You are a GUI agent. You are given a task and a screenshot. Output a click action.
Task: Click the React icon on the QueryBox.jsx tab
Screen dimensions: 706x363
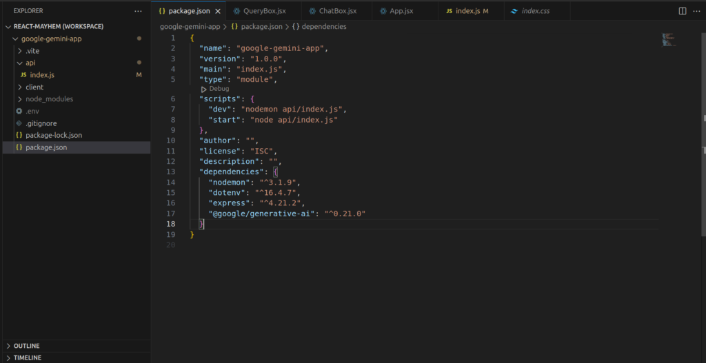coord(237,11)
